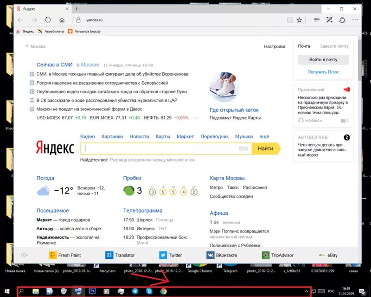Select the Яндекс browser tab

43,9
